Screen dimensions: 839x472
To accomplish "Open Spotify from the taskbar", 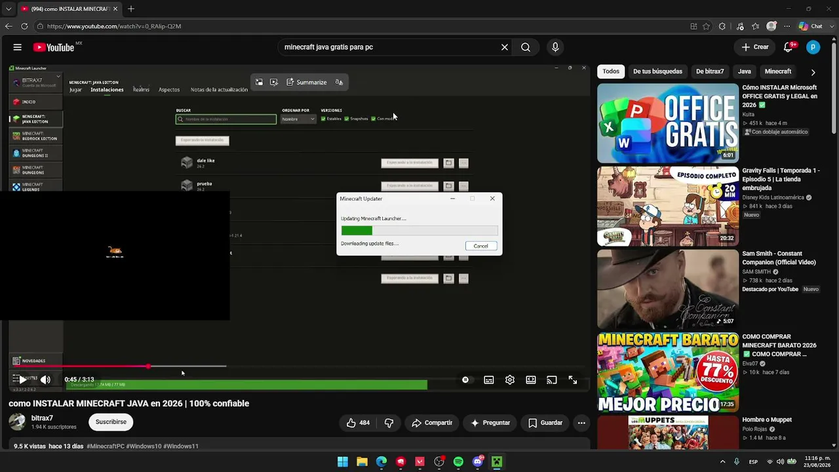I will (x=458, y=462).
